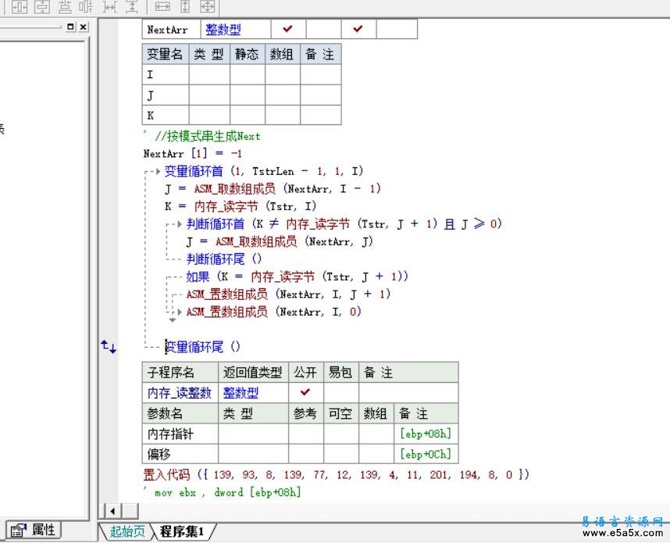Click the horizontal scrollbar left arrow

112,511
